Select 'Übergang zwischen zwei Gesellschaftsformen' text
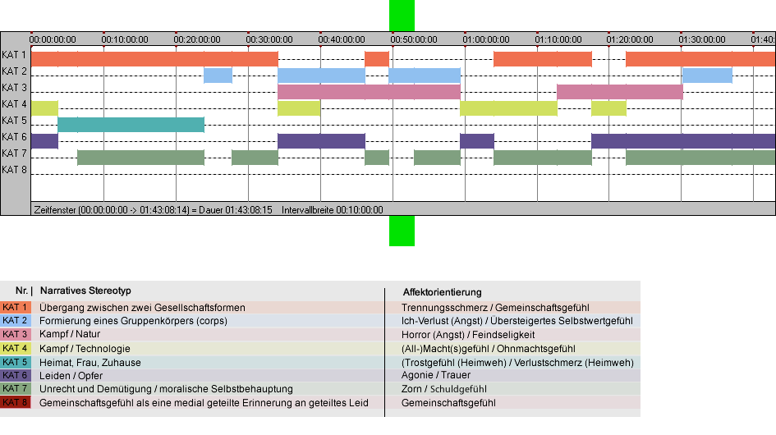Image resolution: width=776 pixels, height=435 pixels. [142, 308]
